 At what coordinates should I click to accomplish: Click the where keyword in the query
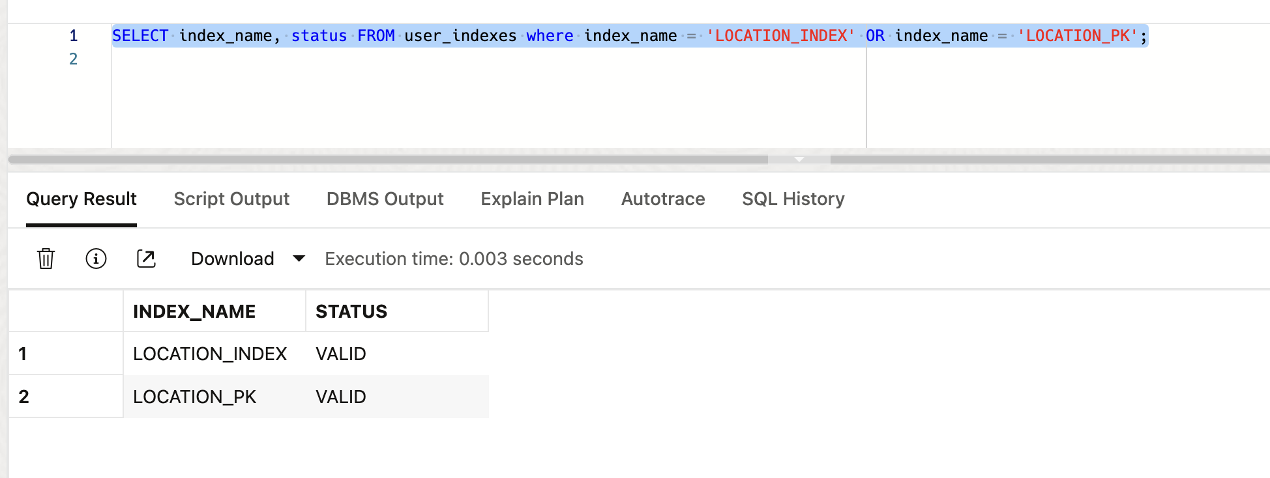pos(550,36)
